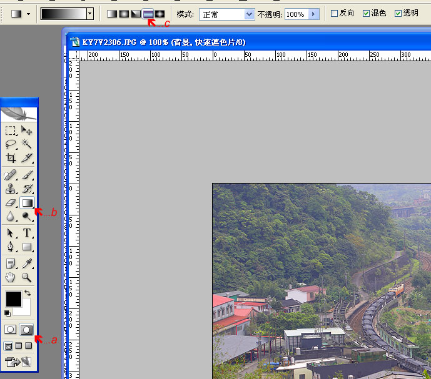Image resolution: width=431 pixels, height=379 pixels.
Task: Open the opacity slider arrow
Action: [x=313, y=14]
